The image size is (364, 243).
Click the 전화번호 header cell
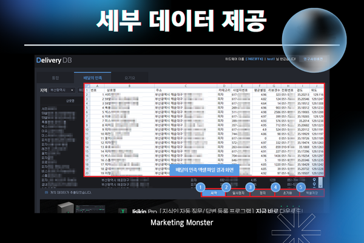[x=288, y=90]
